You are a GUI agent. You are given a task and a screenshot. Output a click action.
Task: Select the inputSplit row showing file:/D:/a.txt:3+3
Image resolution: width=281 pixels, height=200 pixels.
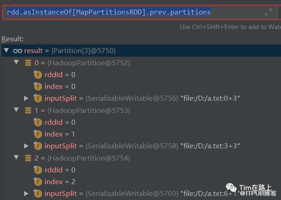(136, 146)
